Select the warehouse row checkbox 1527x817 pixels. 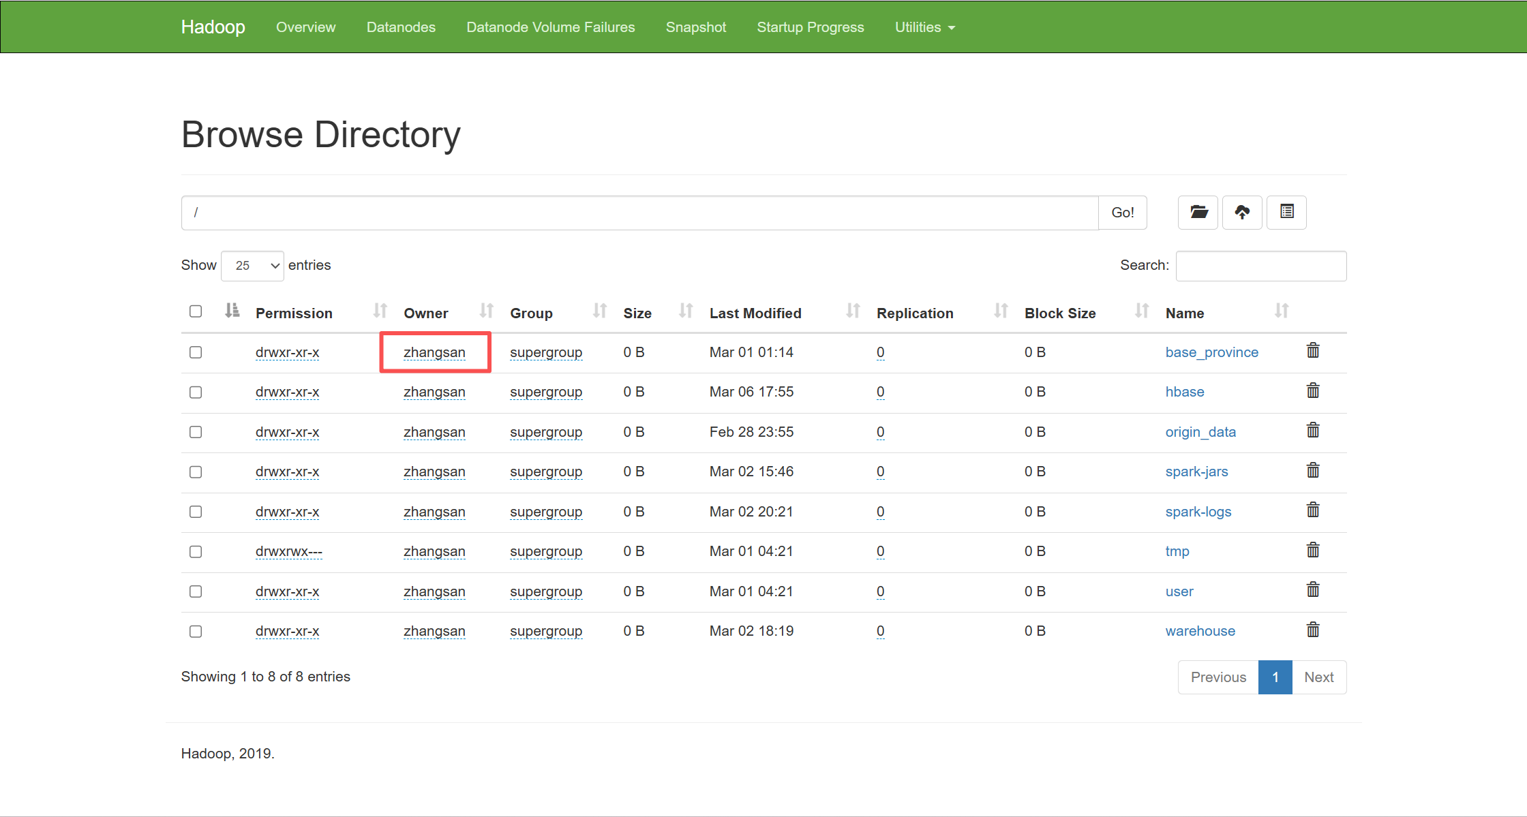point(196,632)
